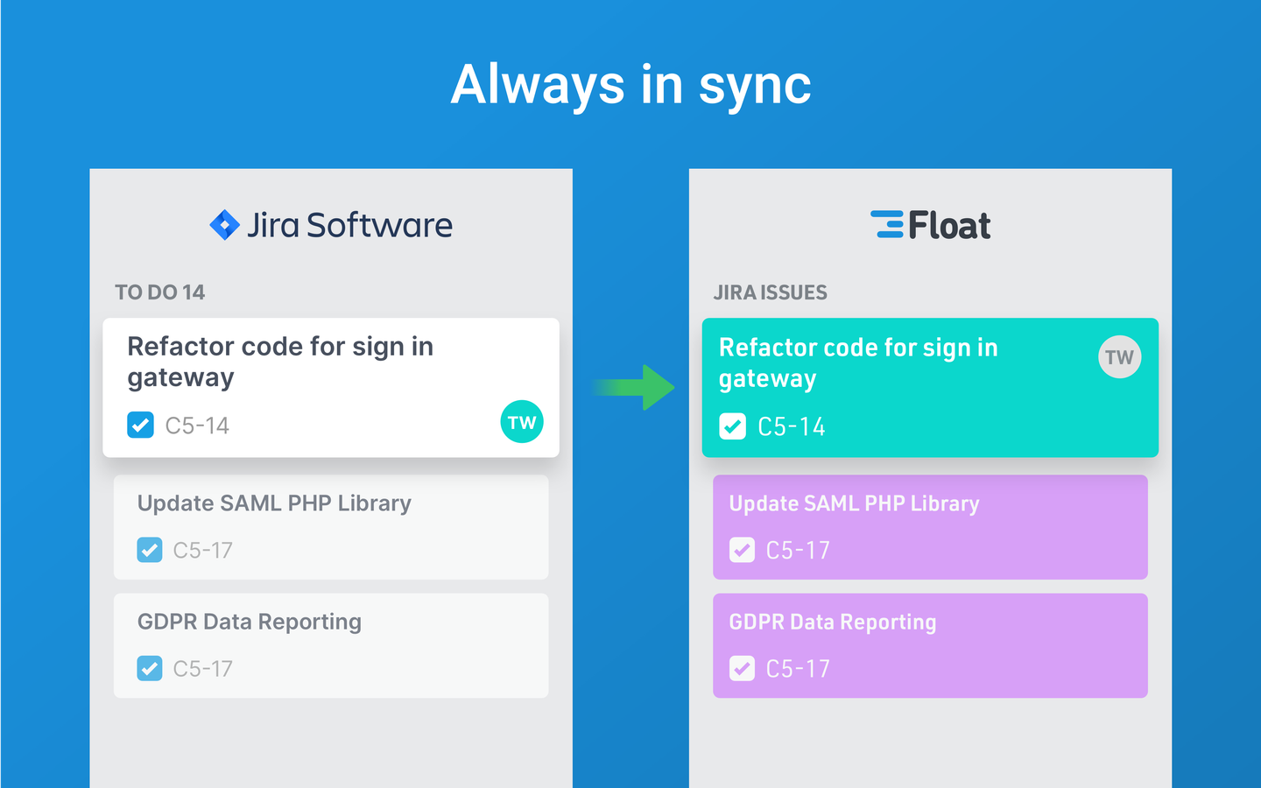Select 'GDPR Data Reporting' in the Jira panel

[x=250, y=622]
